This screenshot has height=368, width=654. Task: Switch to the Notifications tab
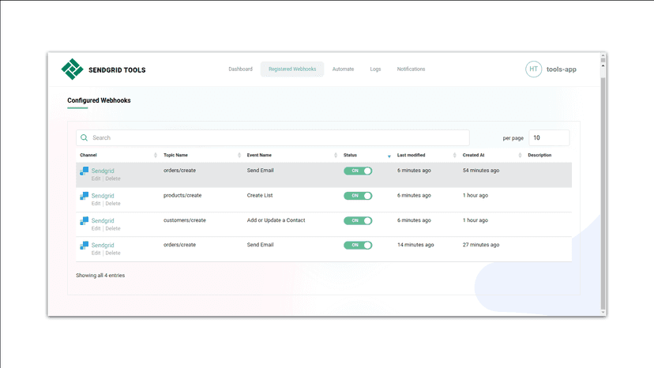click(x=411, y=69)
